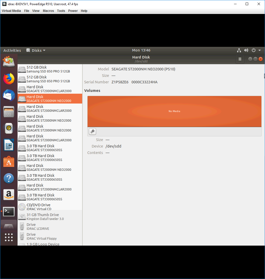Close the Disks window
The height and width of the screenshot is (279, 265).
coord(261,59)
